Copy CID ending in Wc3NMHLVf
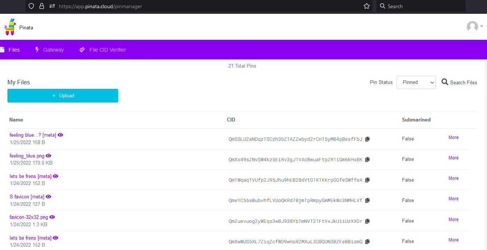This screenshot has width=487, height=250. [x=367, y=200]
